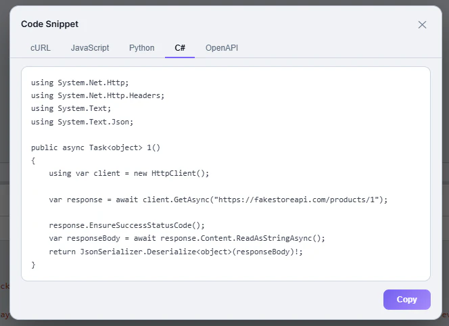Select the C# tab
The image size is (449, 326).
[180, 48]
